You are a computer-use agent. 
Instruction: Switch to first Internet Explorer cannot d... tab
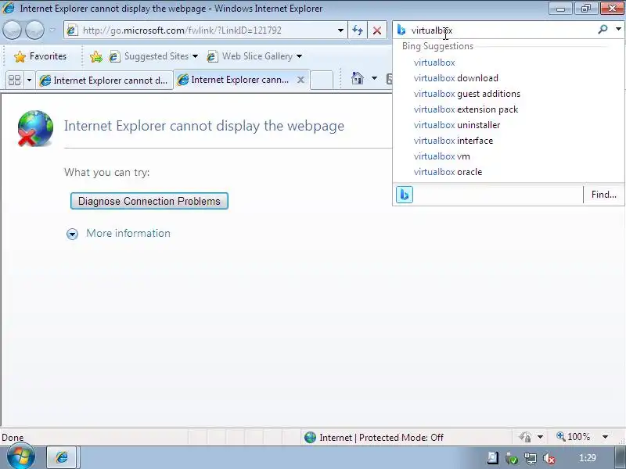pyautogui.click(x=104, y=81)
